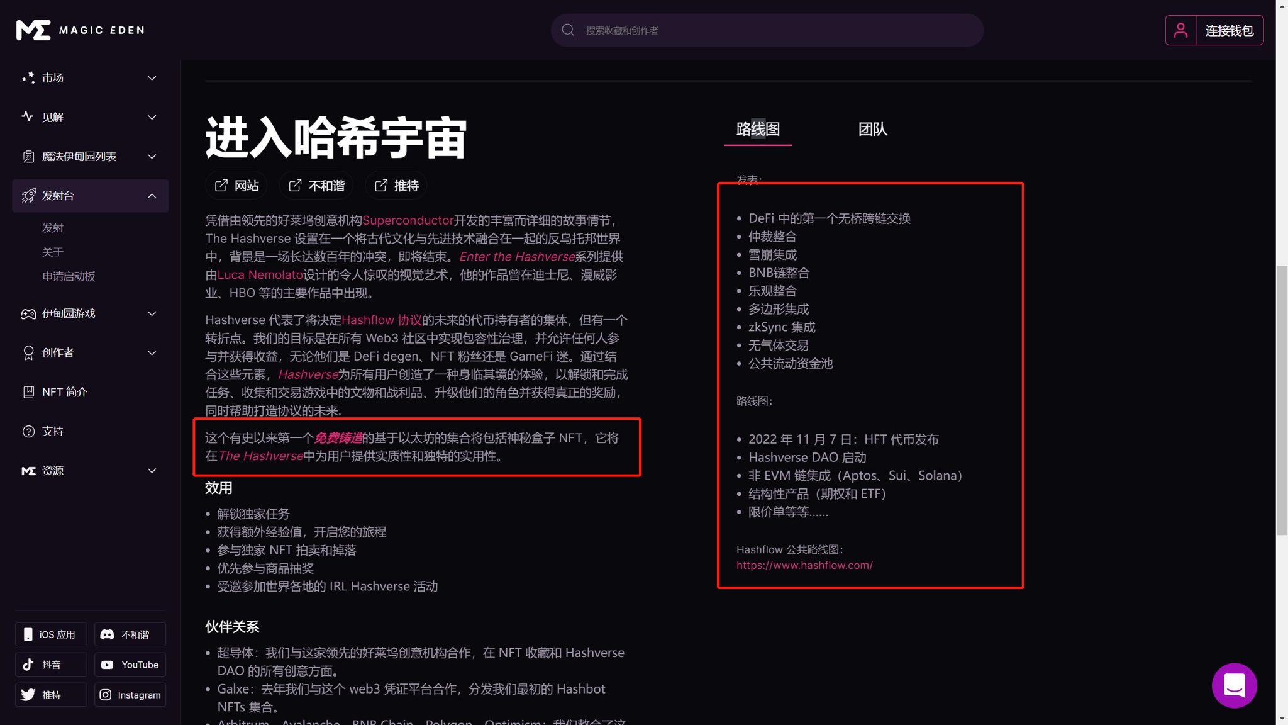The height and width of the screenshot is (725, 1288).
Task: Switch to the 团队 tab
Action: point(873,129)
